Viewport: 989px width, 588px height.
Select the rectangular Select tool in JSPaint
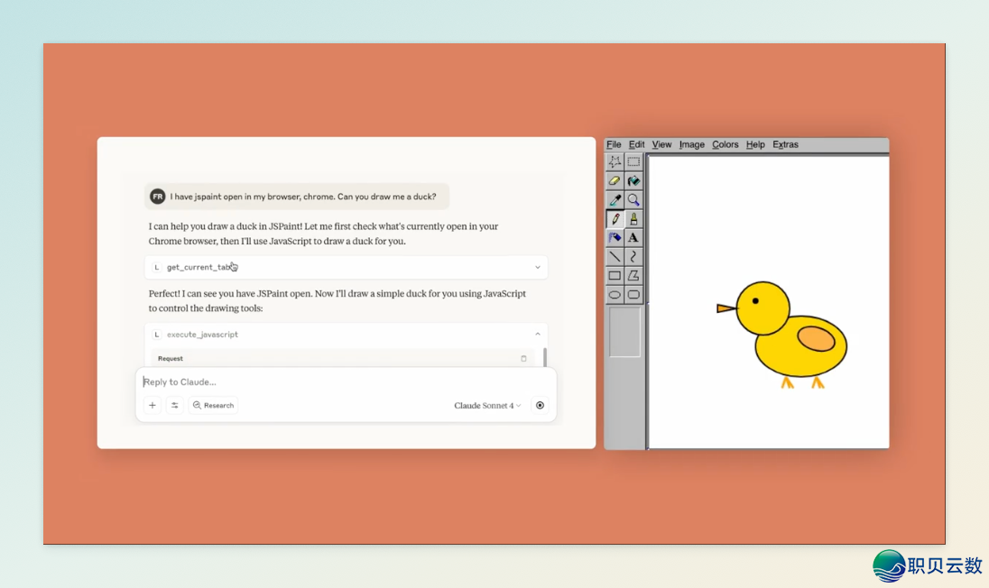pyautogui.click(x=633, y=162)
